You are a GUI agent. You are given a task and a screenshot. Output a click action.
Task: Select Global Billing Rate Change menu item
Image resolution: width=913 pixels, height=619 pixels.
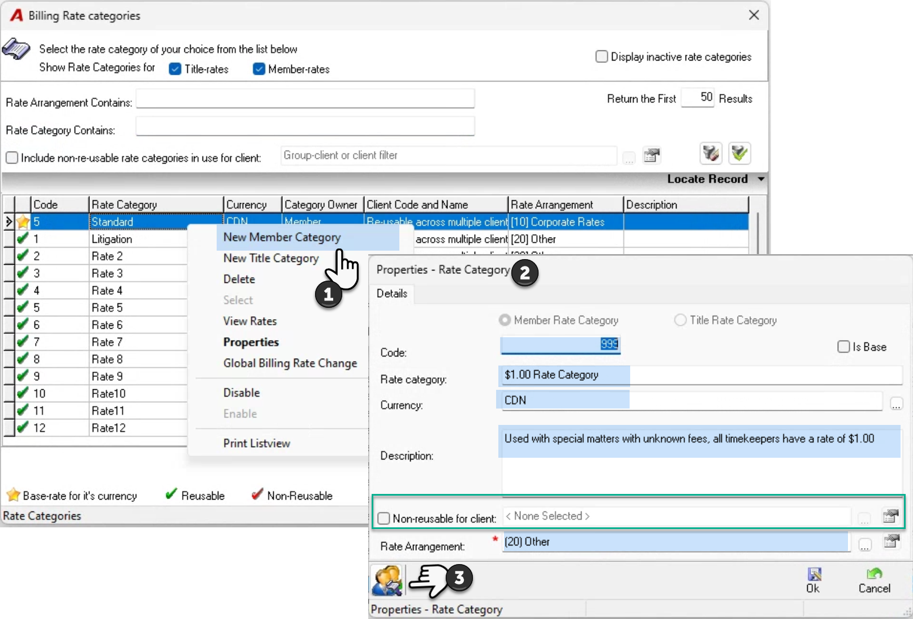click(x=290, y=363)
